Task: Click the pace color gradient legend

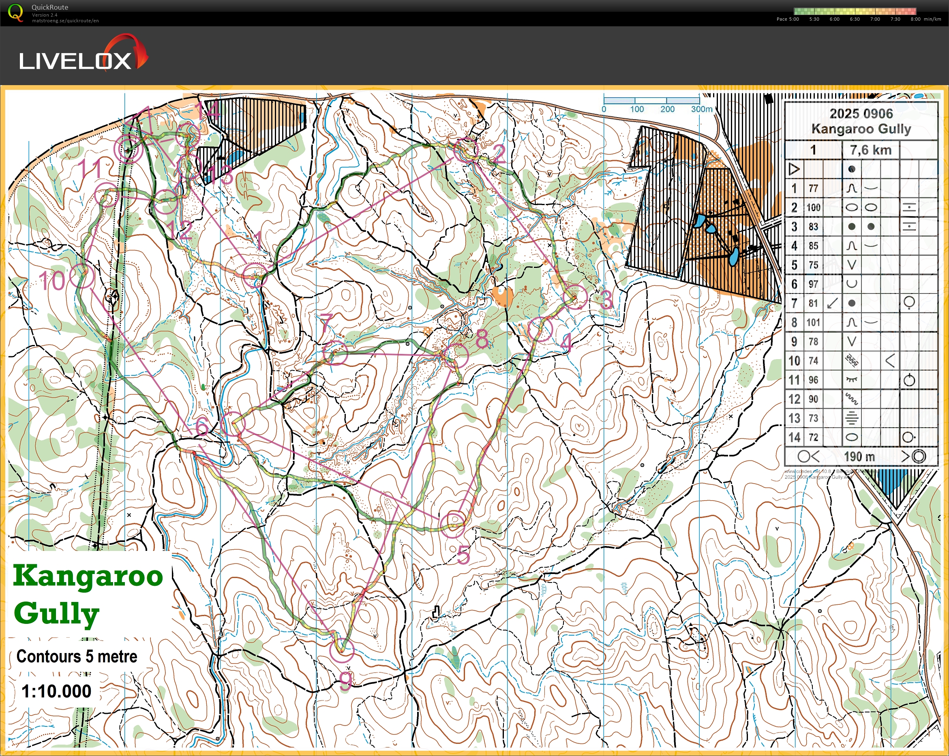Action: (855, 11)
